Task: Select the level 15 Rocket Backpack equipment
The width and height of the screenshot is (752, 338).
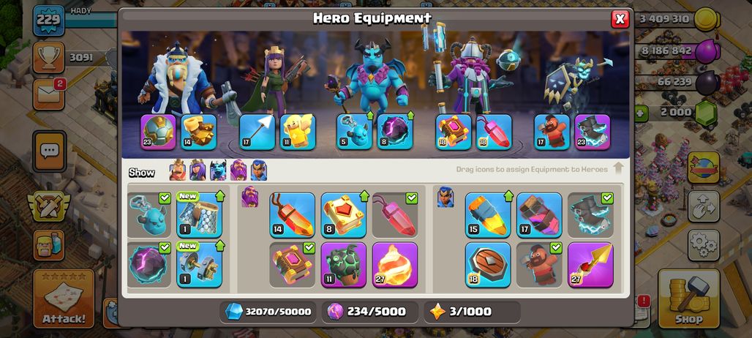Action: (x=488, y=215)
